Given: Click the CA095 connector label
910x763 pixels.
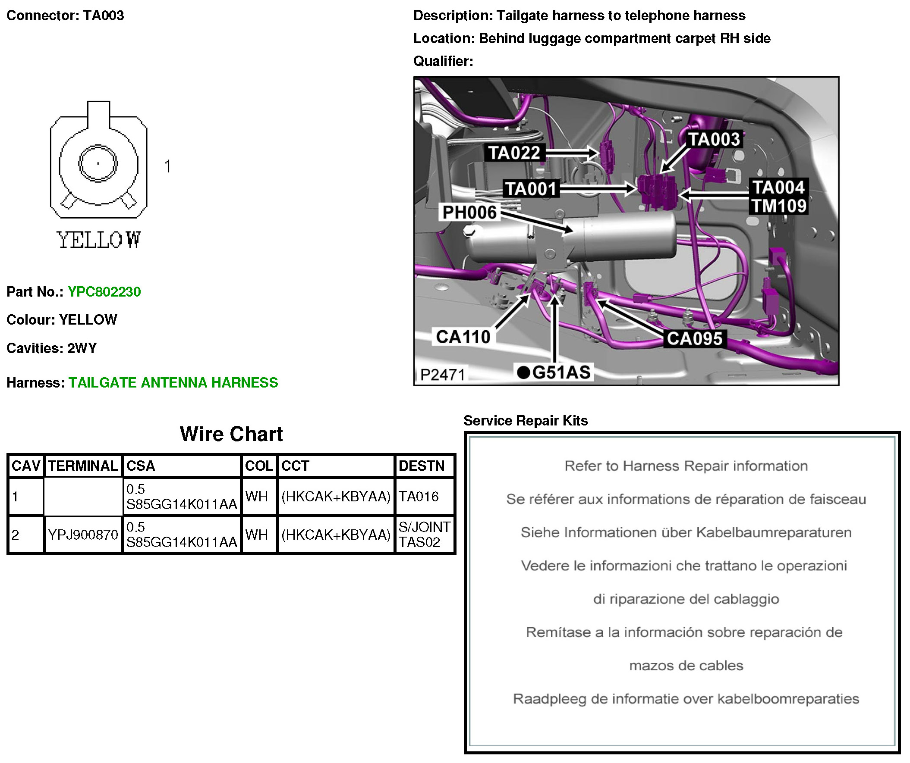Looking at the screenshot, I should [x=694, y=339].
